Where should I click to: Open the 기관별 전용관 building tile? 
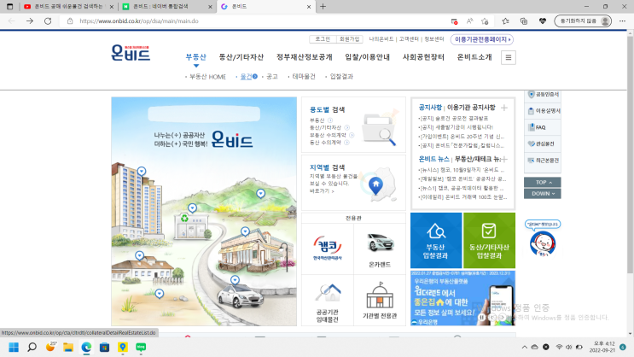(x=380, y=301)
